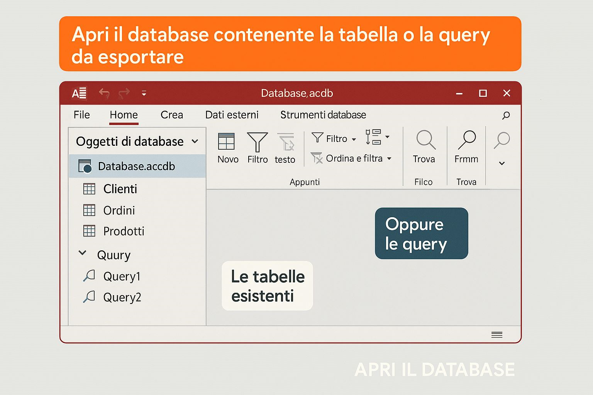The width and height of the screenshot is (593, 395).
Task: Click the Novo table icon in ribbon
Action: click(x=226, y=142)
